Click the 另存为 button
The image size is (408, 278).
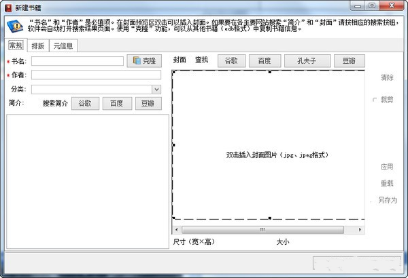point(388,200)
